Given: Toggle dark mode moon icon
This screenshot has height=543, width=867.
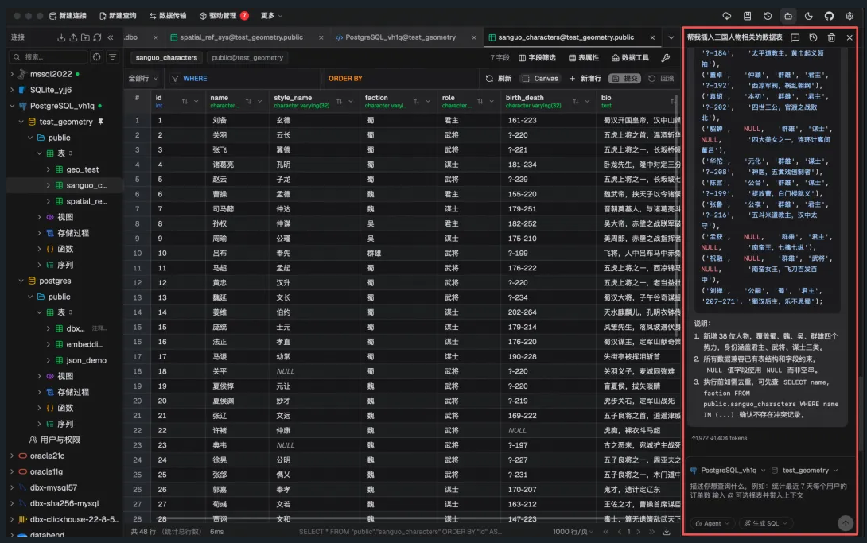Looking at the screenshot, I should [808, 16].
